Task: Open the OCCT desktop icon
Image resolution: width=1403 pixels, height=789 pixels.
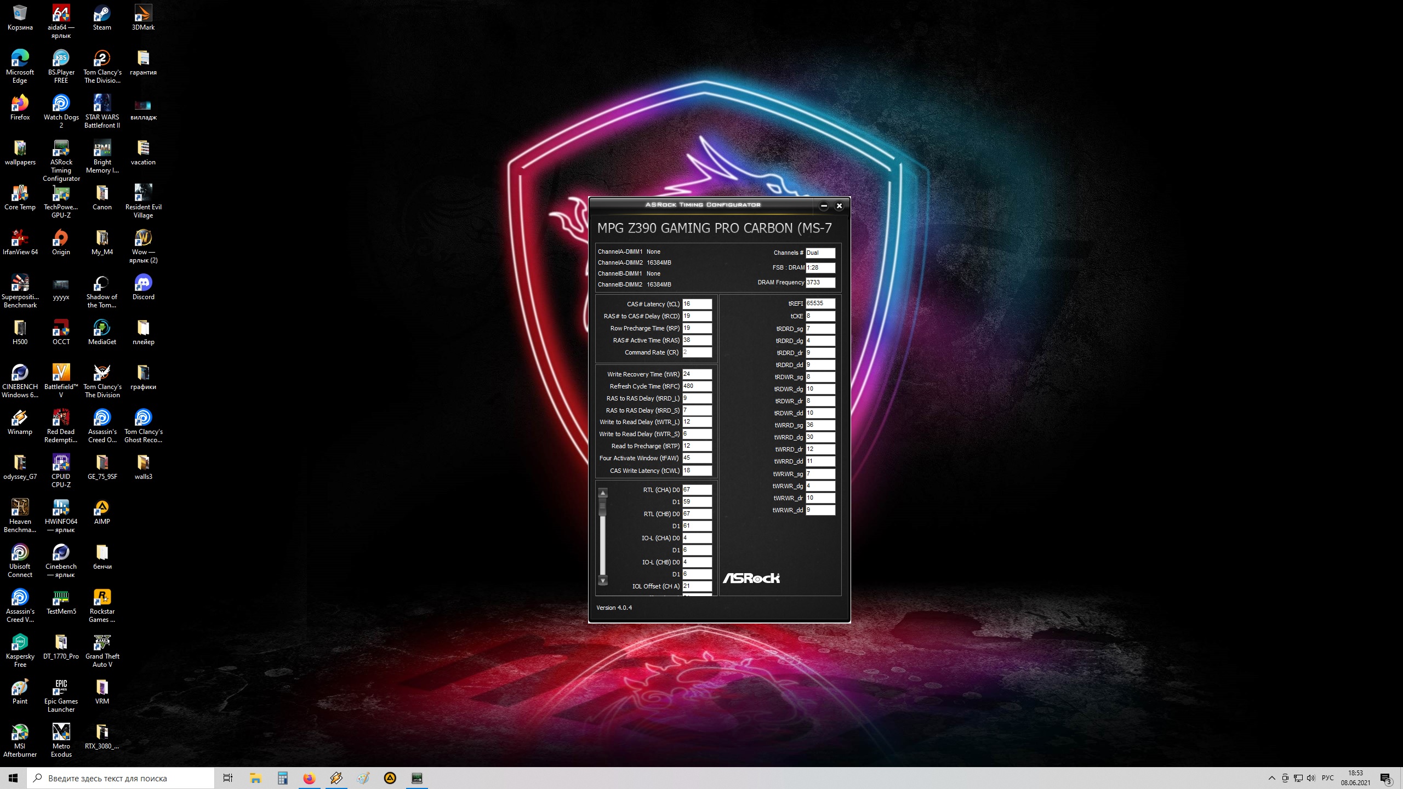Action: (61, 328)
